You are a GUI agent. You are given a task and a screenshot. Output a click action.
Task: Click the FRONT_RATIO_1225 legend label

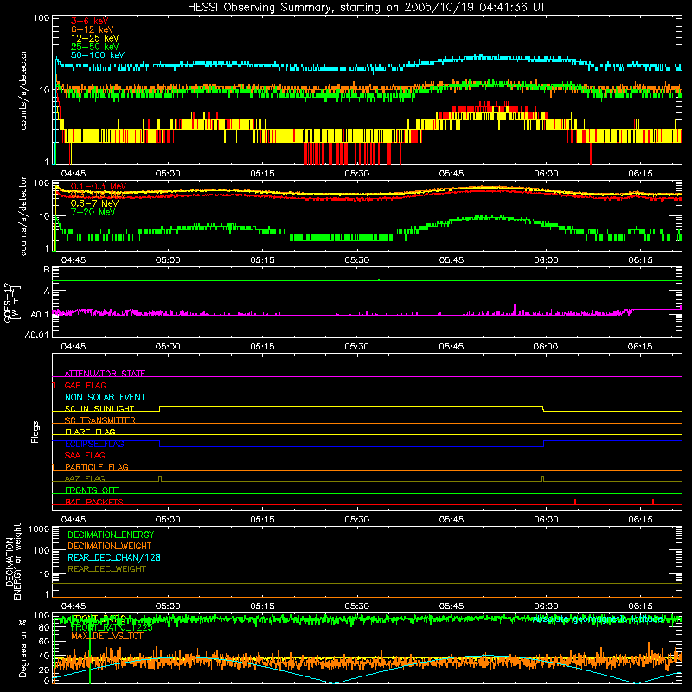(112, 627)
